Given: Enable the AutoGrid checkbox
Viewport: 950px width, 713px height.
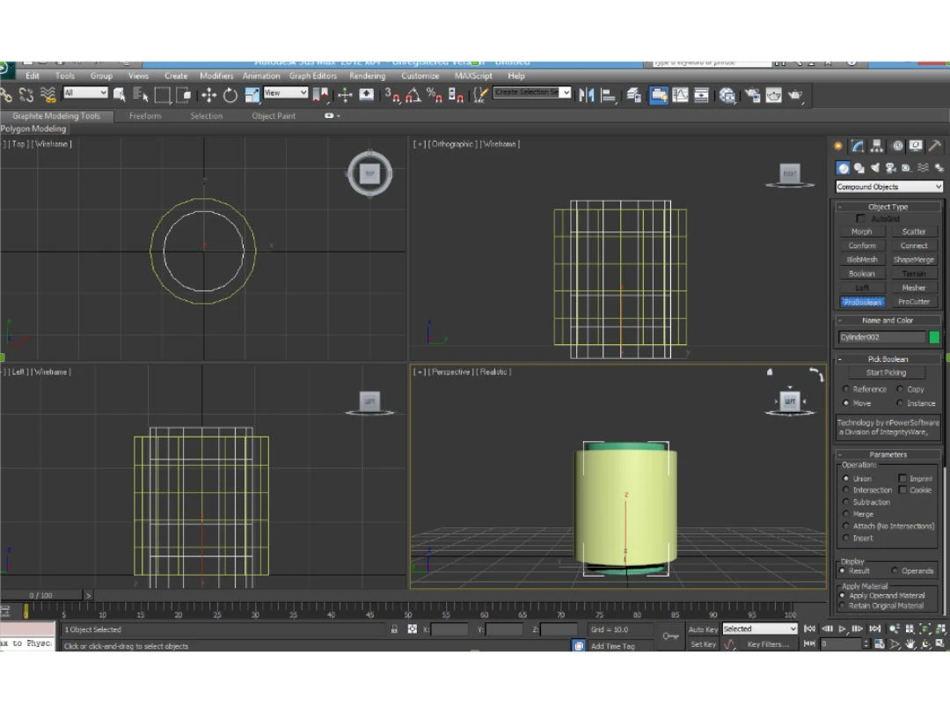Looking at the screenshot, I should pyautogui.click(x=860, y=218).
